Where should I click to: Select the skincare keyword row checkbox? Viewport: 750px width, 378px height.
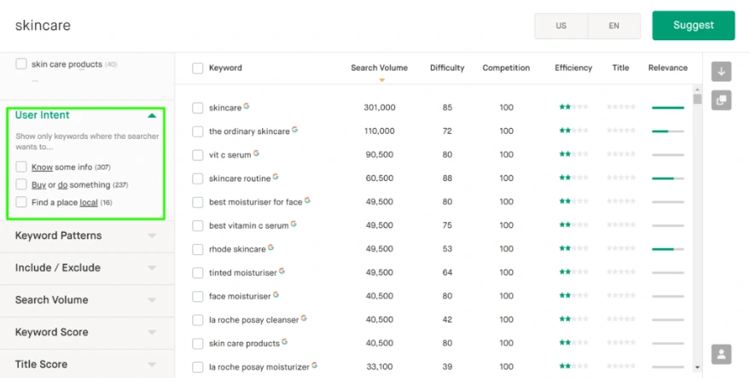pyautogui.click(x=198, y=108)
